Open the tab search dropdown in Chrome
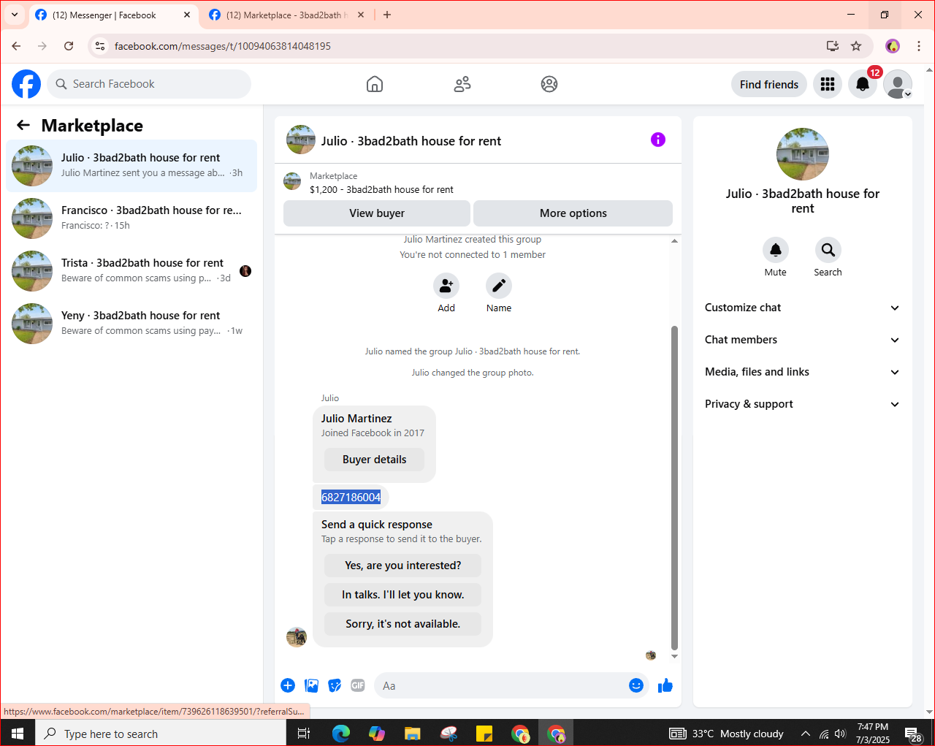Image resolution: width=935 pixels, height=746 pixels. click(15, 15)
